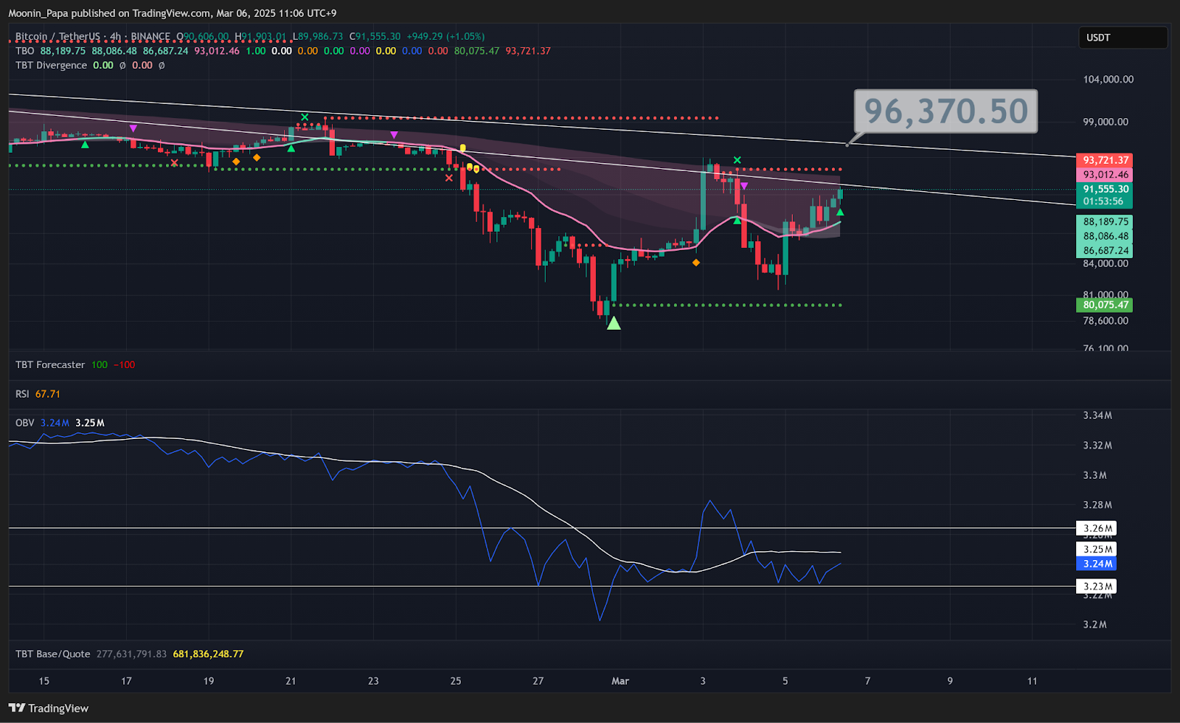Screen dimensions: 1180x723
Task: Click the large green triangle below the chart low
Action: coord(614,322)
